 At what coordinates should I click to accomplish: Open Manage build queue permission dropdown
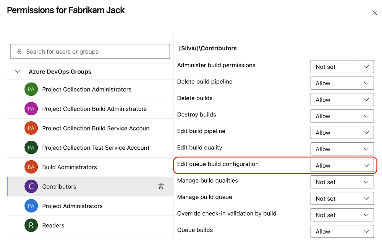pyautogui.click(x=342, y=199)
